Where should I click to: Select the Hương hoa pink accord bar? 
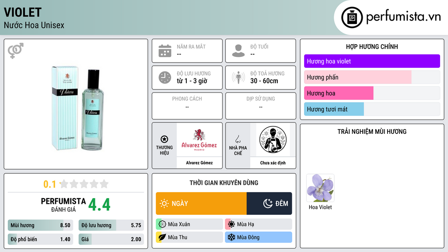coord(372,93)
